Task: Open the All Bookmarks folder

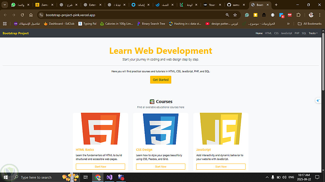Action: click(x=310, y=24)
